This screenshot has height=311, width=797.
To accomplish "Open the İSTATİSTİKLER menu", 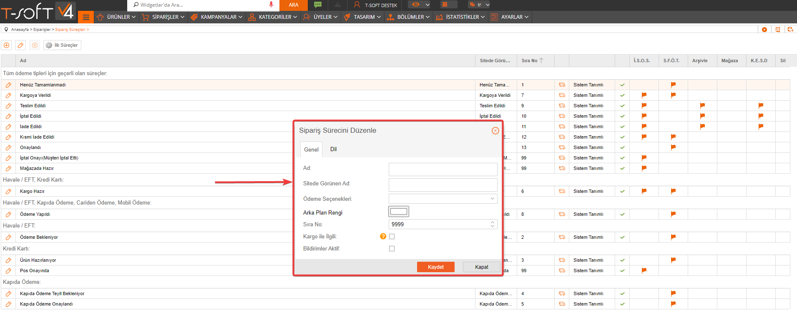I will (460, 17).
